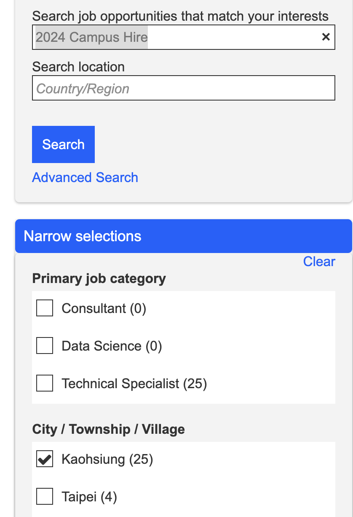Image resolution: width=353 pixels, height=517 pixels.
Task: Click the Data Science (0) label text
Action: coord(112,346)
